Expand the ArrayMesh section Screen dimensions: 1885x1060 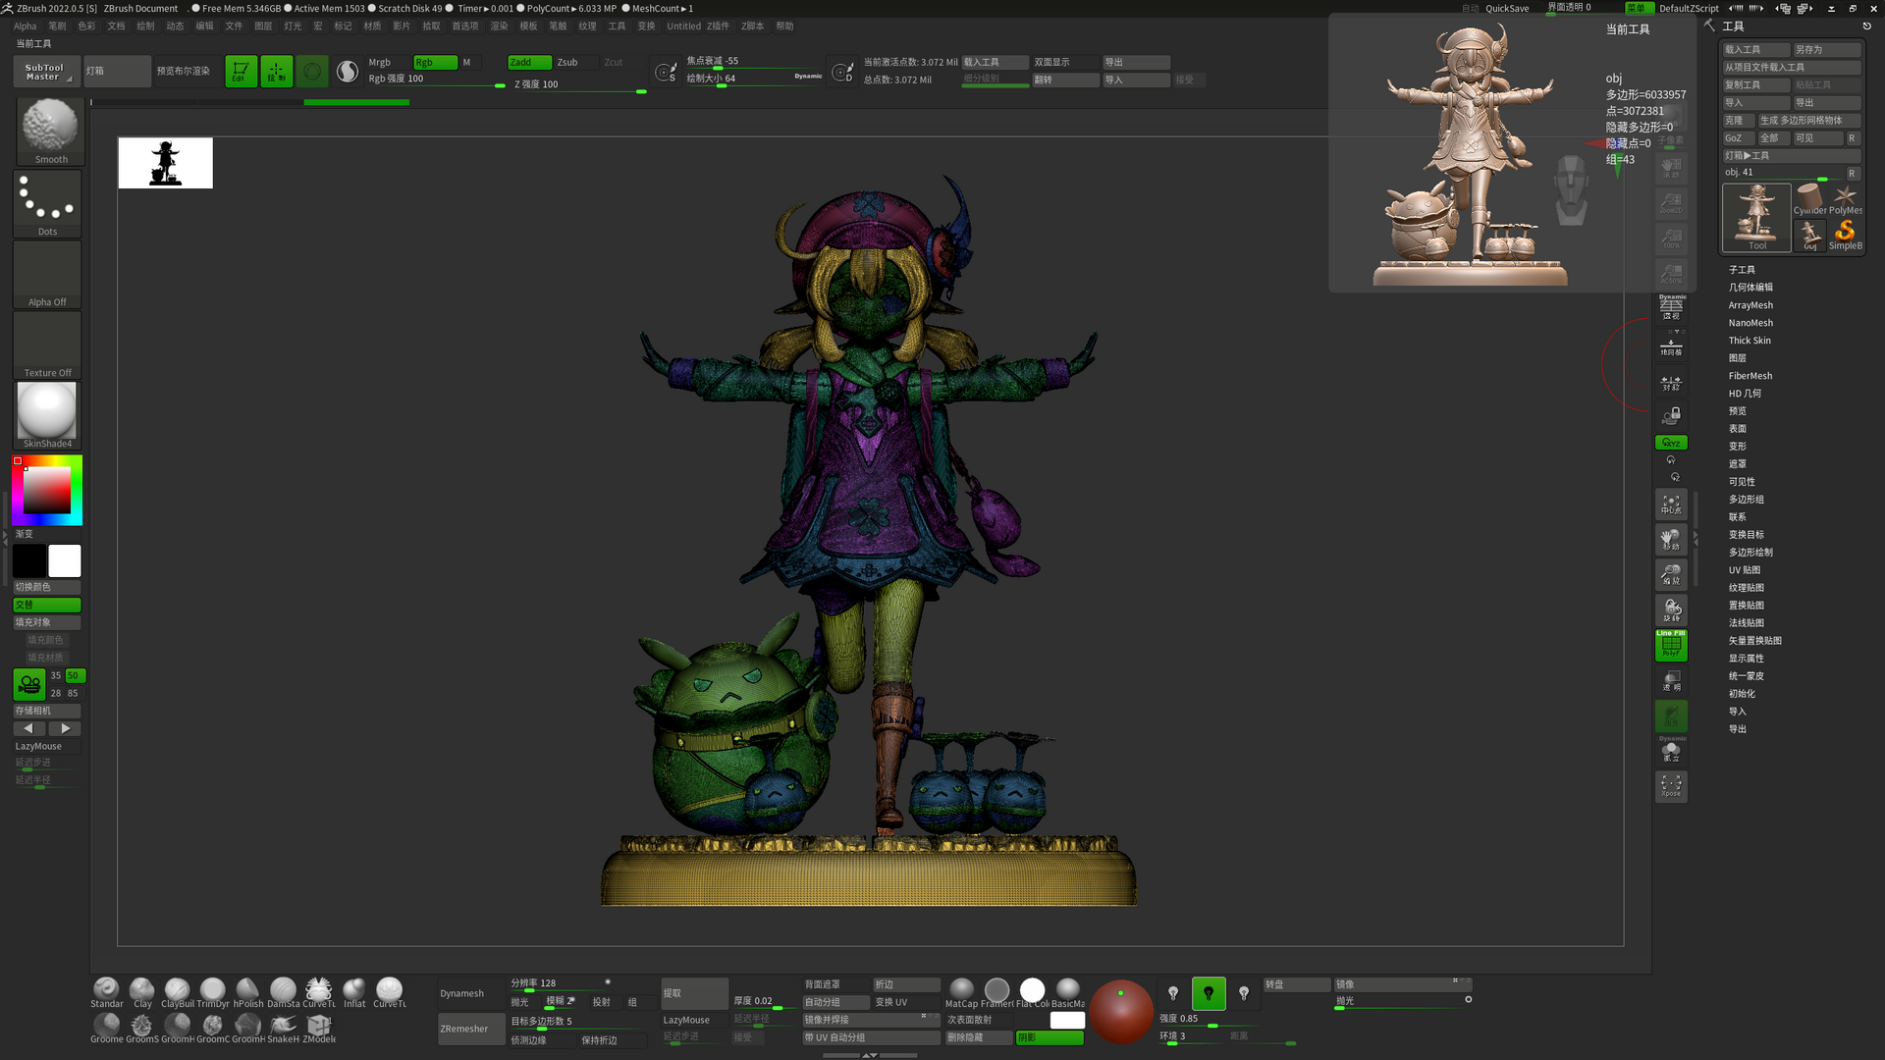1750,305
